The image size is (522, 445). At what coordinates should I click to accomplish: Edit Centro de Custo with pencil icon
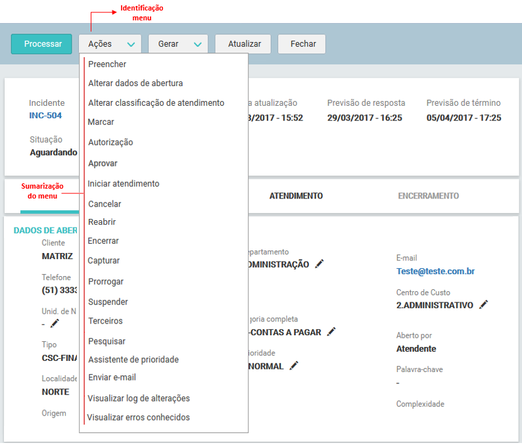coord(484,305)
